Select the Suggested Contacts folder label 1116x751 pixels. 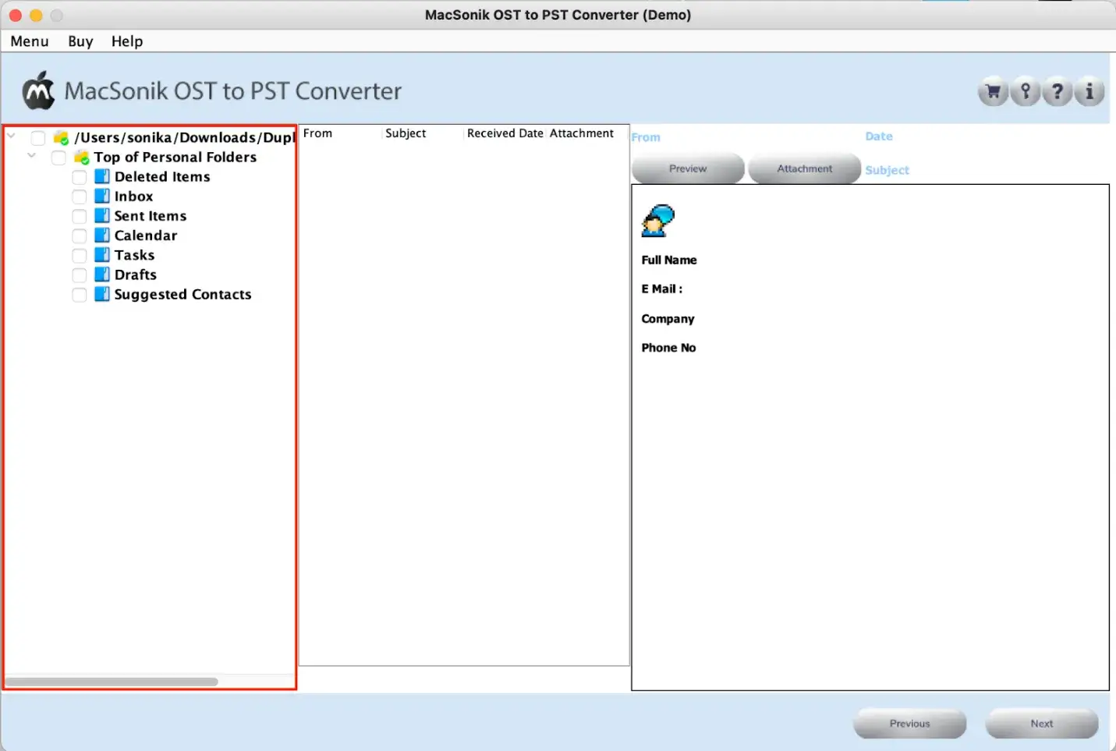182,294
